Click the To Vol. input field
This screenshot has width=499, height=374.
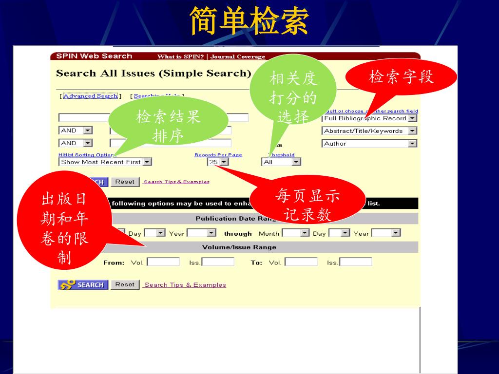(301, 262)
